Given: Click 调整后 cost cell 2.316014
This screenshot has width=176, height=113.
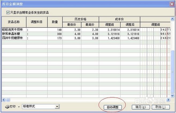Looking at the screenshot, I should click(130, 30).
